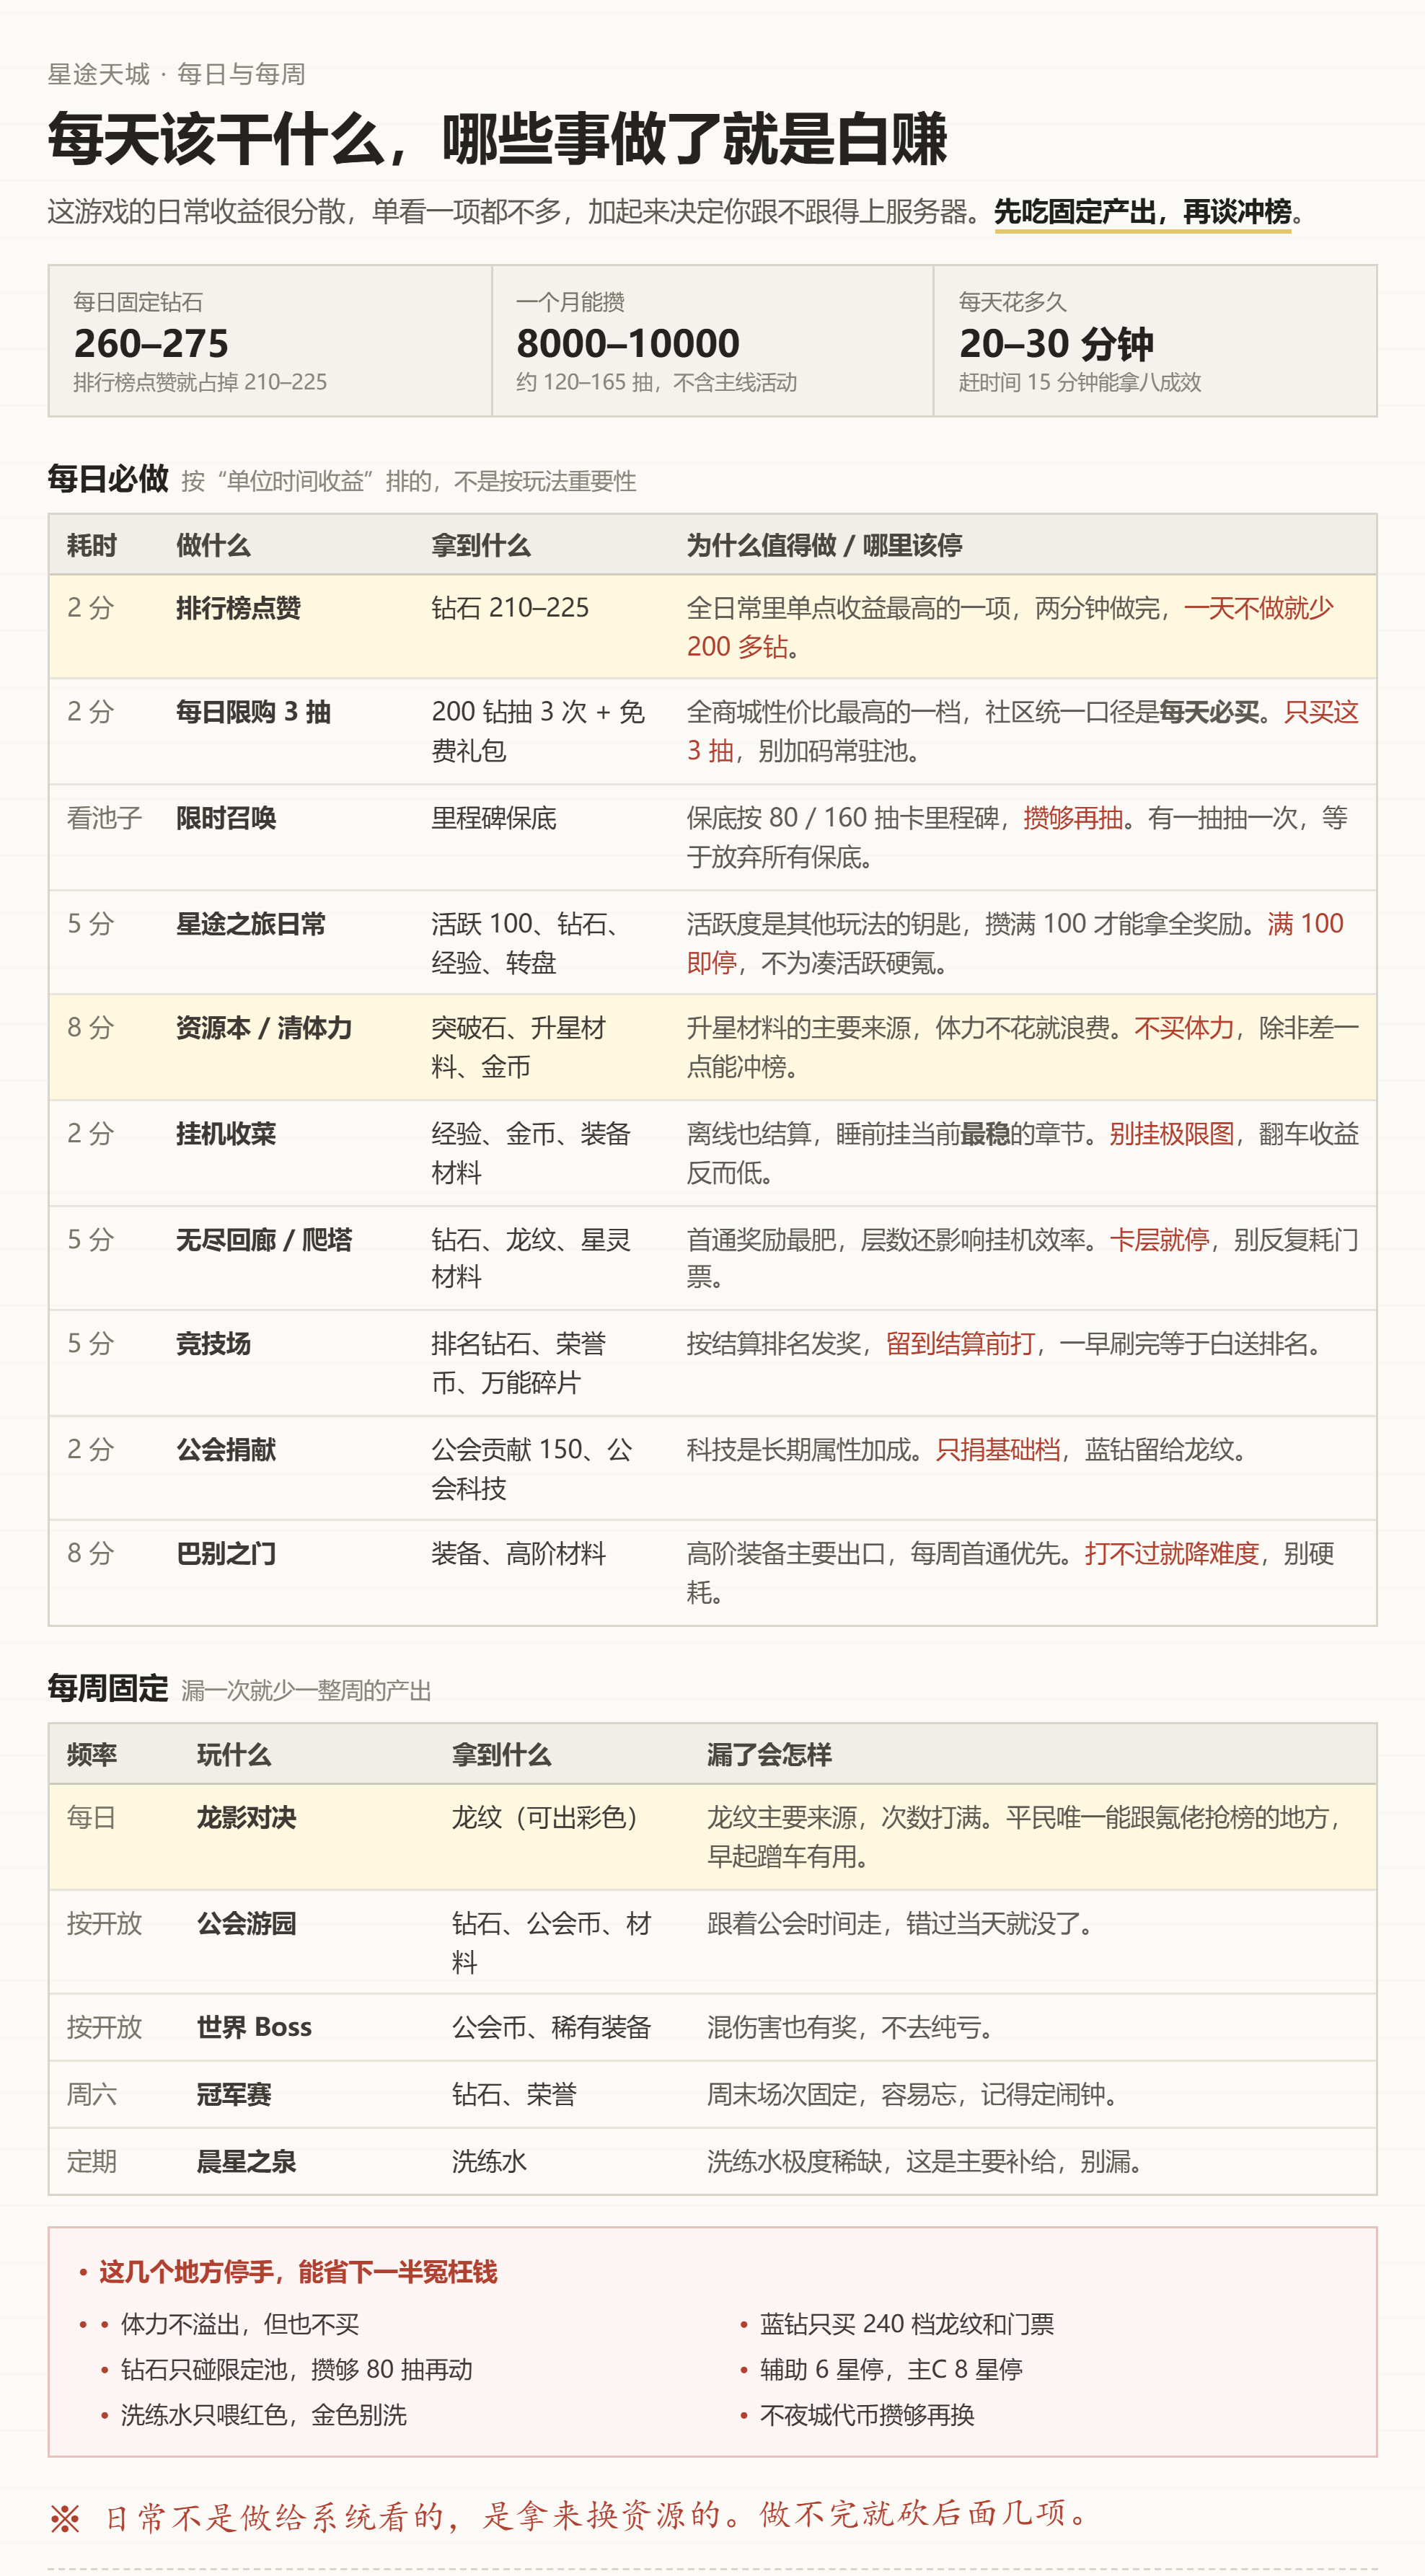Select the 资源本 / 清体力 row name

point(264,1028)
